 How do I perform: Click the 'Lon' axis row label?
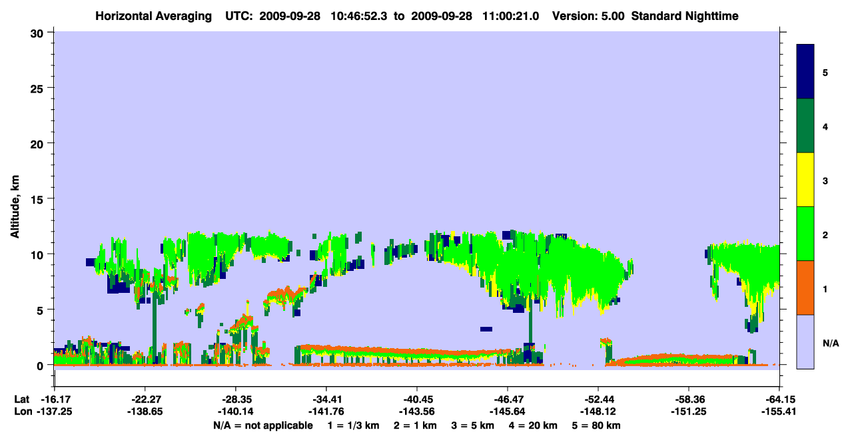22,412
